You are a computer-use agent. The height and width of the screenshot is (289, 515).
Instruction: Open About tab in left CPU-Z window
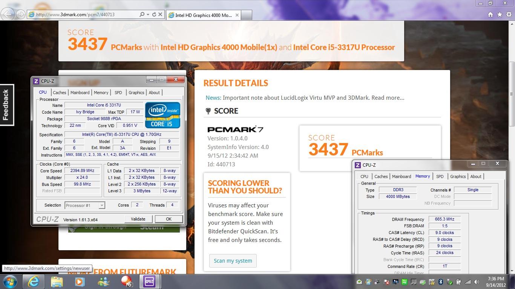click(154, 93)
